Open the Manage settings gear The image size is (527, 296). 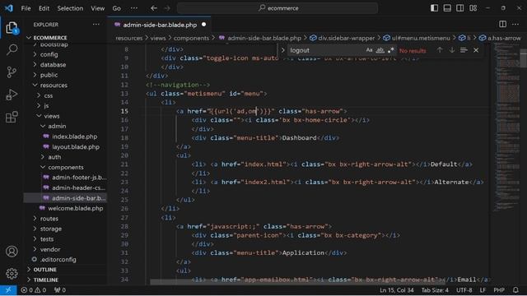pos(12,274)
